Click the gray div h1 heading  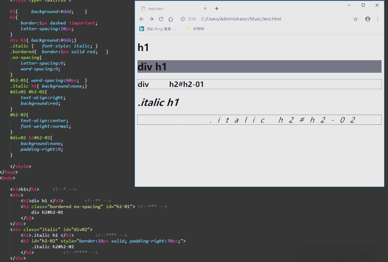259,67
